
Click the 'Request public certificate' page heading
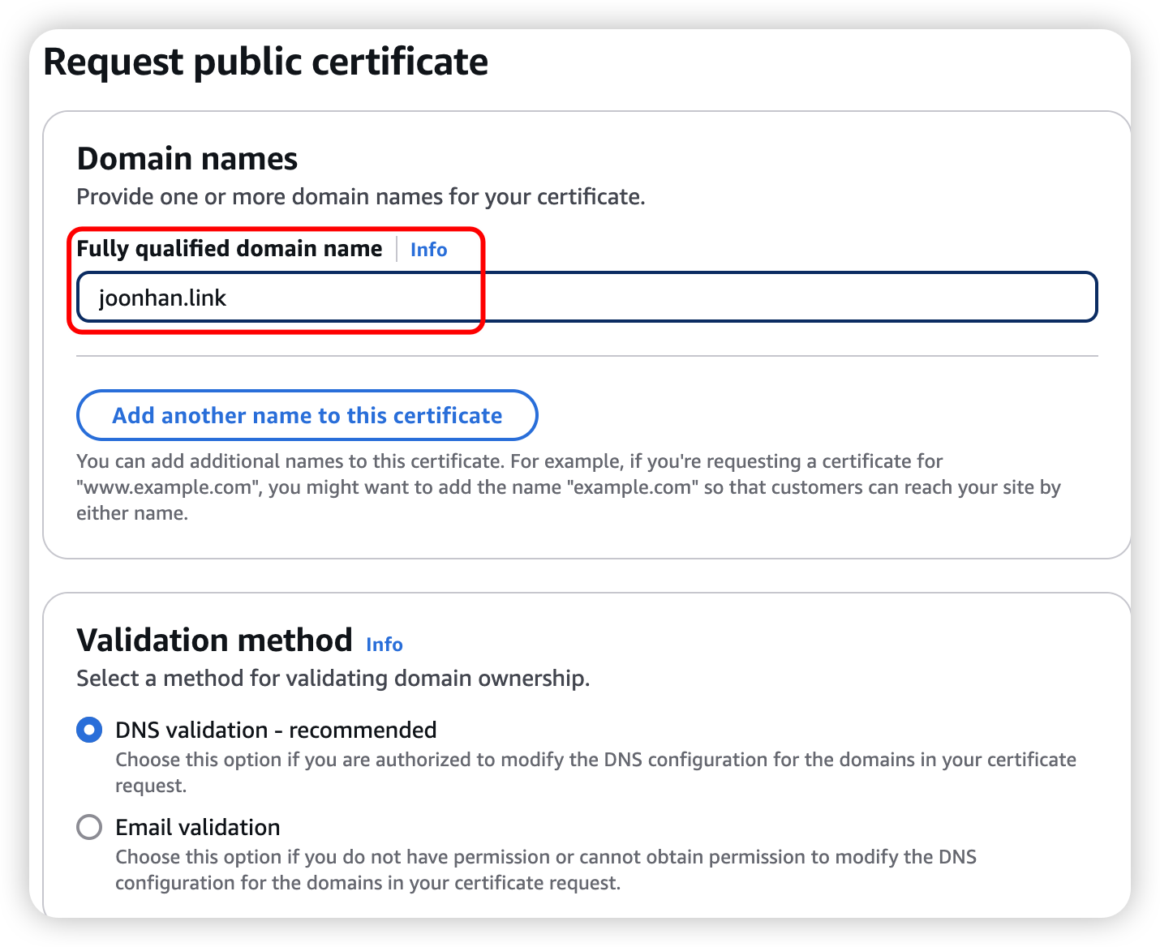pyautogui.click(x=265, y=62)
